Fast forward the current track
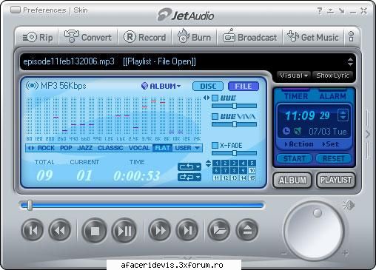 pyautogui.click(x=160, y=231)
